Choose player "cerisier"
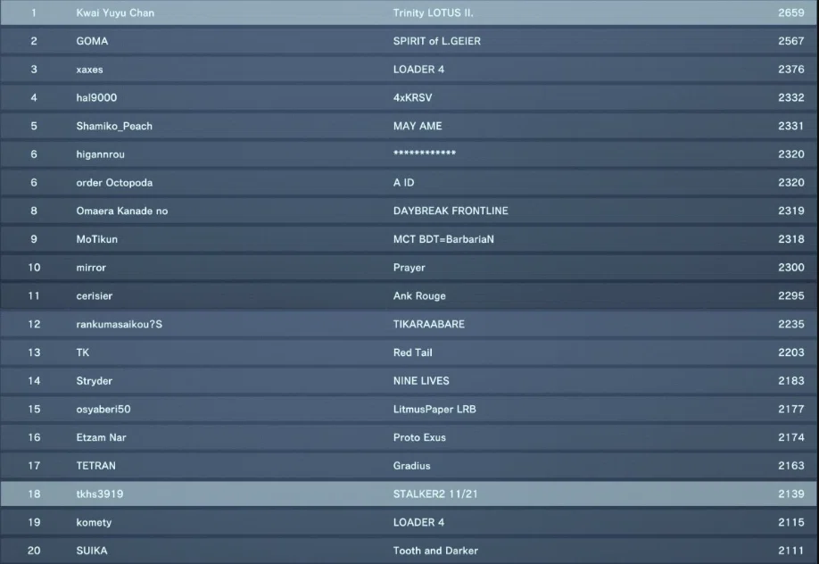The height and width of the screenshot is (564, 819). coord(94,296)
